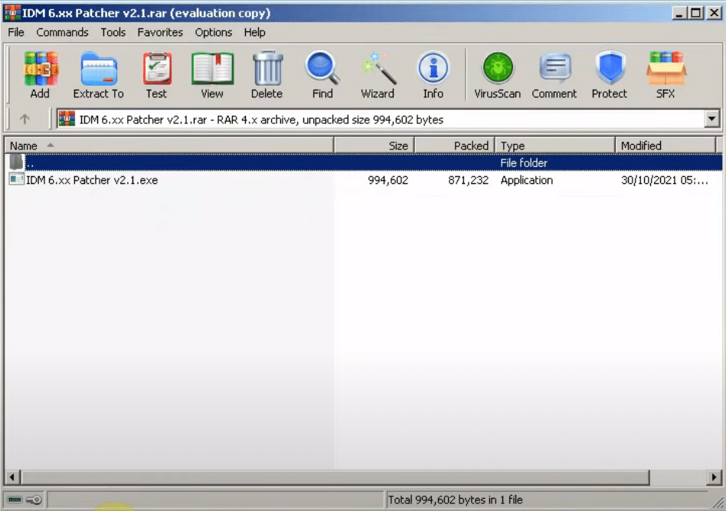The height and width of the screenshot is (511, 726).
Task: Open the Comment tool
Action: pos(554,75)
